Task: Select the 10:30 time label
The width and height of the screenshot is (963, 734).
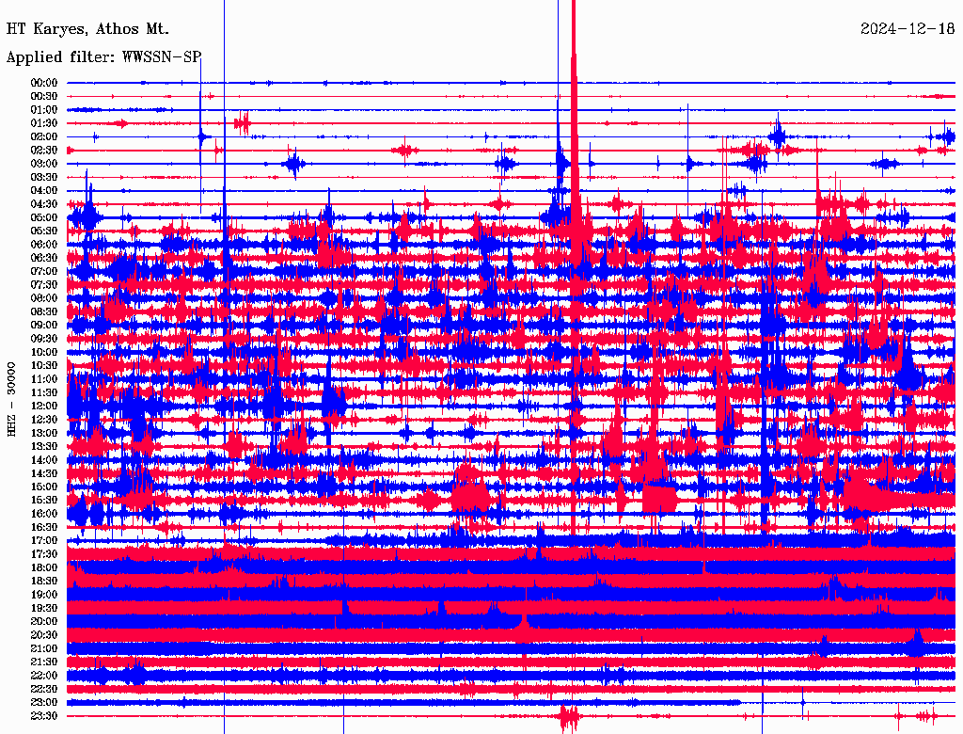Action: click(x=44, y=365)
